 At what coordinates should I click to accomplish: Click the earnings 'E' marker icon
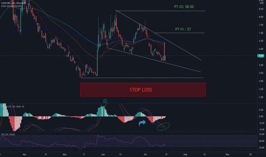tap(105, 101)
